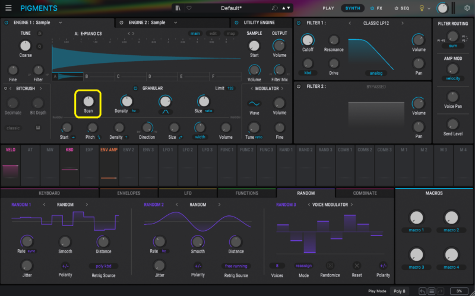Toggle FX power button in top bar

click(x=372, y=8)
